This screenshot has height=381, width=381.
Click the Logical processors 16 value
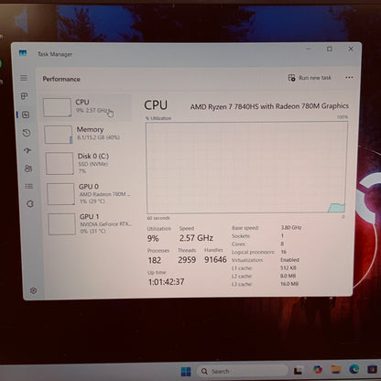click(x=284, y=252)
